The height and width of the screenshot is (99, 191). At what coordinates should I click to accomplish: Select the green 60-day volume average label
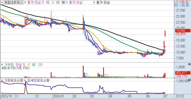click(34, 65)
